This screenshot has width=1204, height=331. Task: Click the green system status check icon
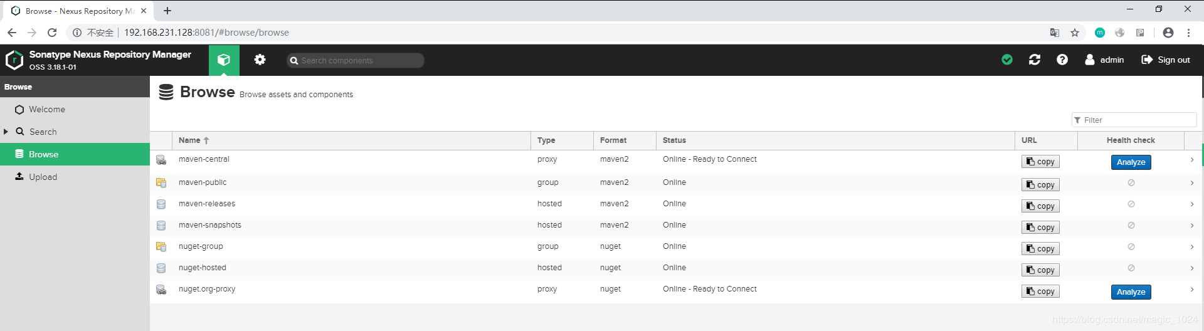coord(1007,60)
